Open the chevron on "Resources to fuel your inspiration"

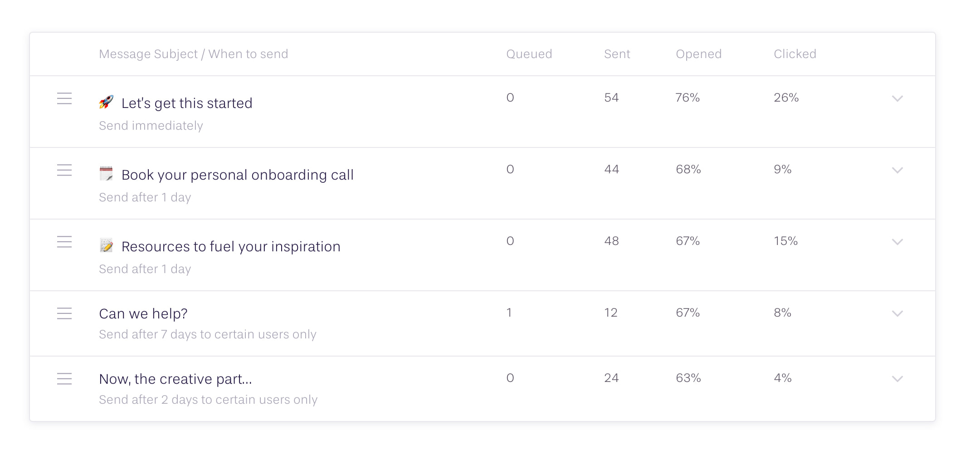[897, 242]
